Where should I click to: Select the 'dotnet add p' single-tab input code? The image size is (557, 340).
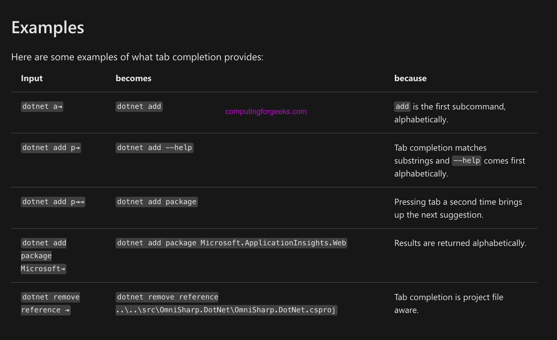click(x=51, y=148)
